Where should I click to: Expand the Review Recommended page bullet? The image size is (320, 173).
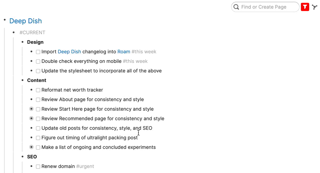tap(31, 119)
